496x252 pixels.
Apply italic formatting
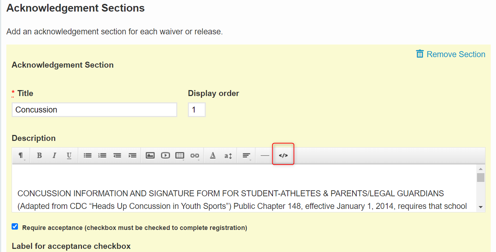point(54,156)
